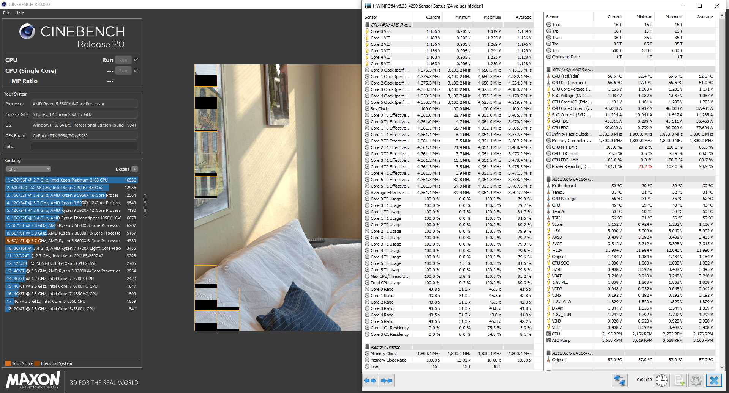Image resolution: width=729 pixels, height=393 pixels.
Task: Click the icon beside CPU PPT Limit
Action: coord(549,147)
